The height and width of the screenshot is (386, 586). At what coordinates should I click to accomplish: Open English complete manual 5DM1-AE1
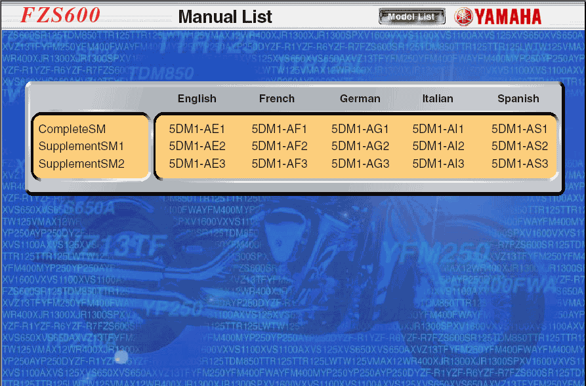(x=197, y=129)
